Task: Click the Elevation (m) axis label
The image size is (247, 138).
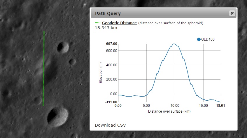Action: pyautogui.click(x=101, y=73)
